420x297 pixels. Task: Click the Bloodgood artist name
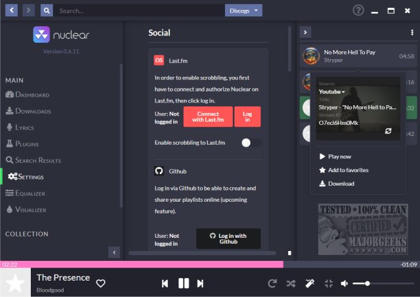tap(50, 290)
